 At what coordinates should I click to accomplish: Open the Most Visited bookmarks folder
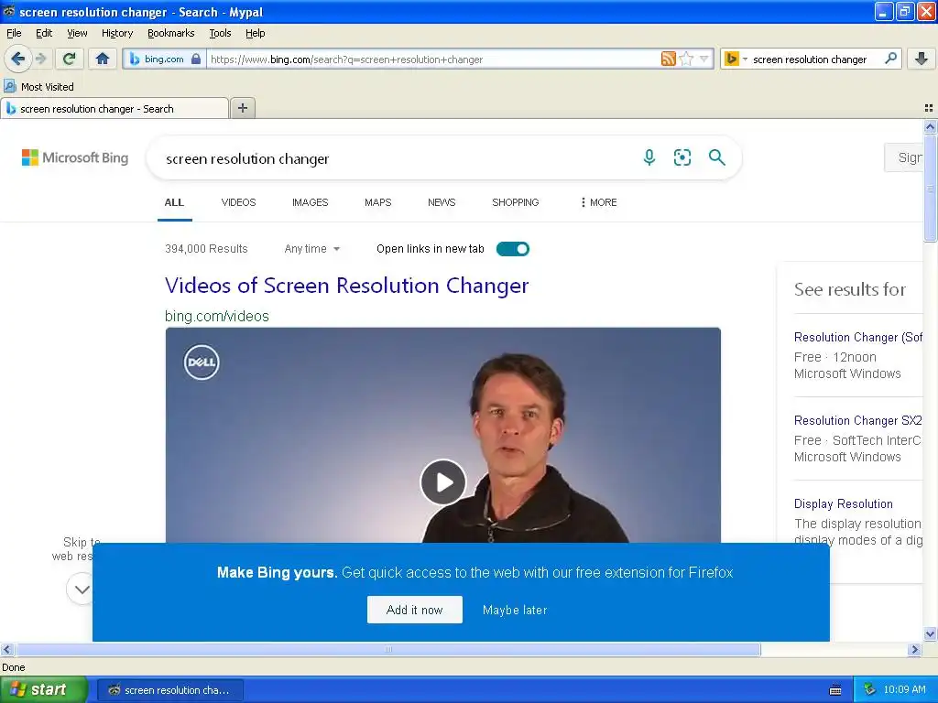click(38, 87)
